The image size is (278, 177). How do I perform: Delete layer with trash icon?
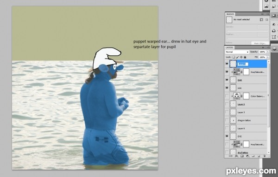[265, 156]
